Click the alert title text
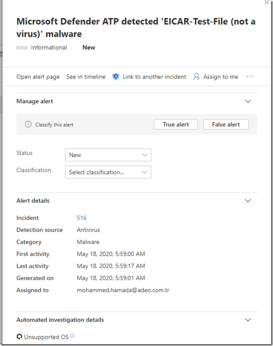Viewport: 273px width, 346px height. pyautogui.click(x=136, y=28)
